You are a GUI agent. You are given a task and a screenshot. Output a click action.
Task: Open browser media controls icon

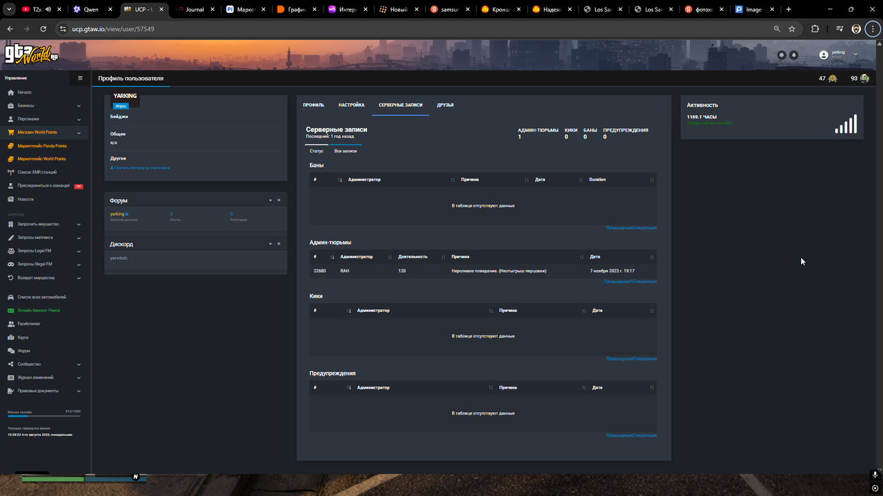point(840,29)
